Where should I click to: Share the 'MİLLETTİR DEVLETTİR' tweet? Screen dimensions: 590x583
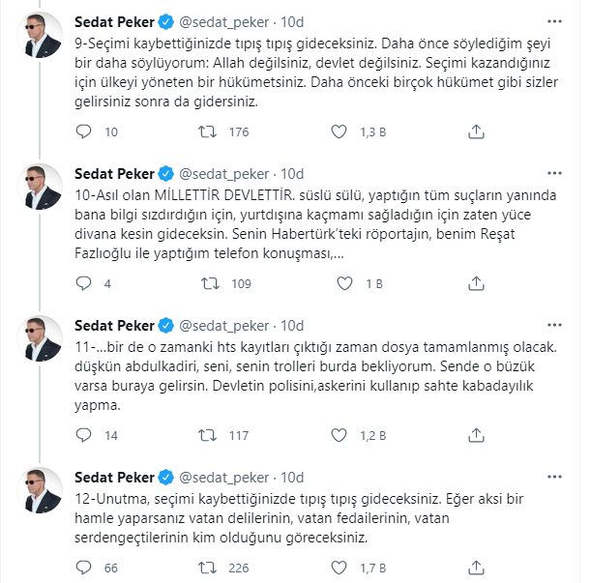coord(475,284)
